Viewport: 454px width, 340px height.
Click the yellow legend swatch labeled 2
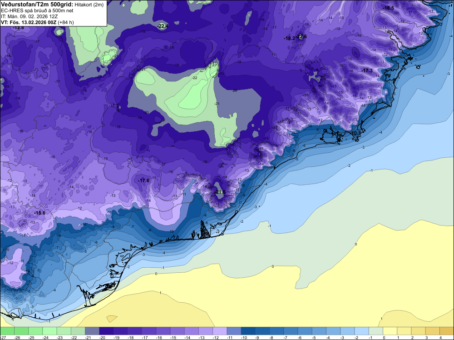(x=419, y=331)
